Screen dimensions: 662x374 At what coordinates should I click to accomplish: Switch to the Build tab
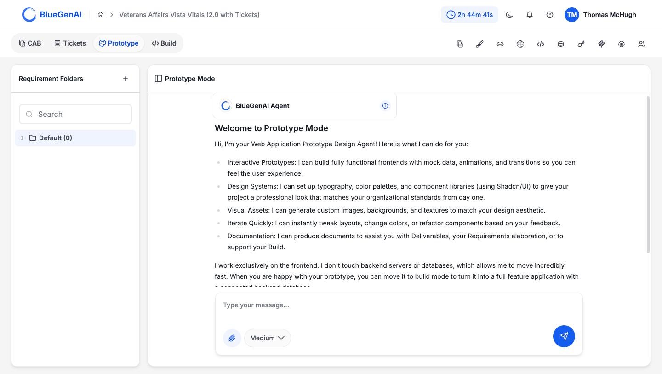coord(164,43)
